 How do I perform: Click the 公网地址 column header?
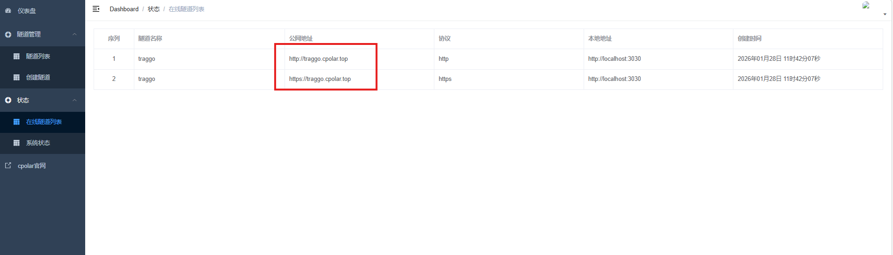point(301,38)
